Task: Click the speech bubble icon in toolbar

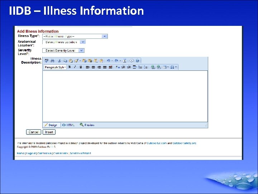Action: [x=132, y=61]
